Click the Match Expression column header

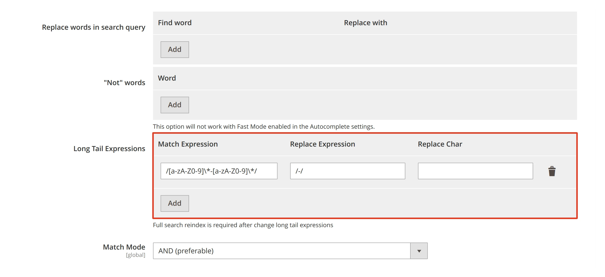pos(188,144)
